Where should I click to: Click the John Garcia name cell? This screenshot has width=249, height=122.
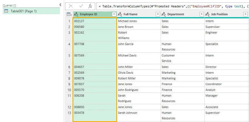[x=139, y=47]
